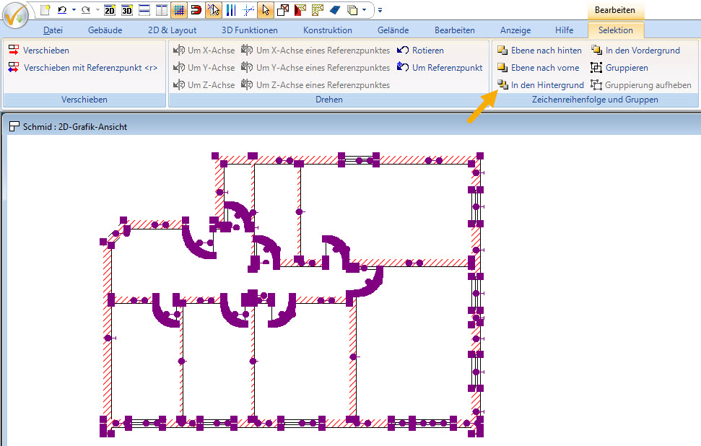Image resolution: width=701 pixels, height=446 pixels.
Task: Click the application orb button
Action: (x=16, y=14)
